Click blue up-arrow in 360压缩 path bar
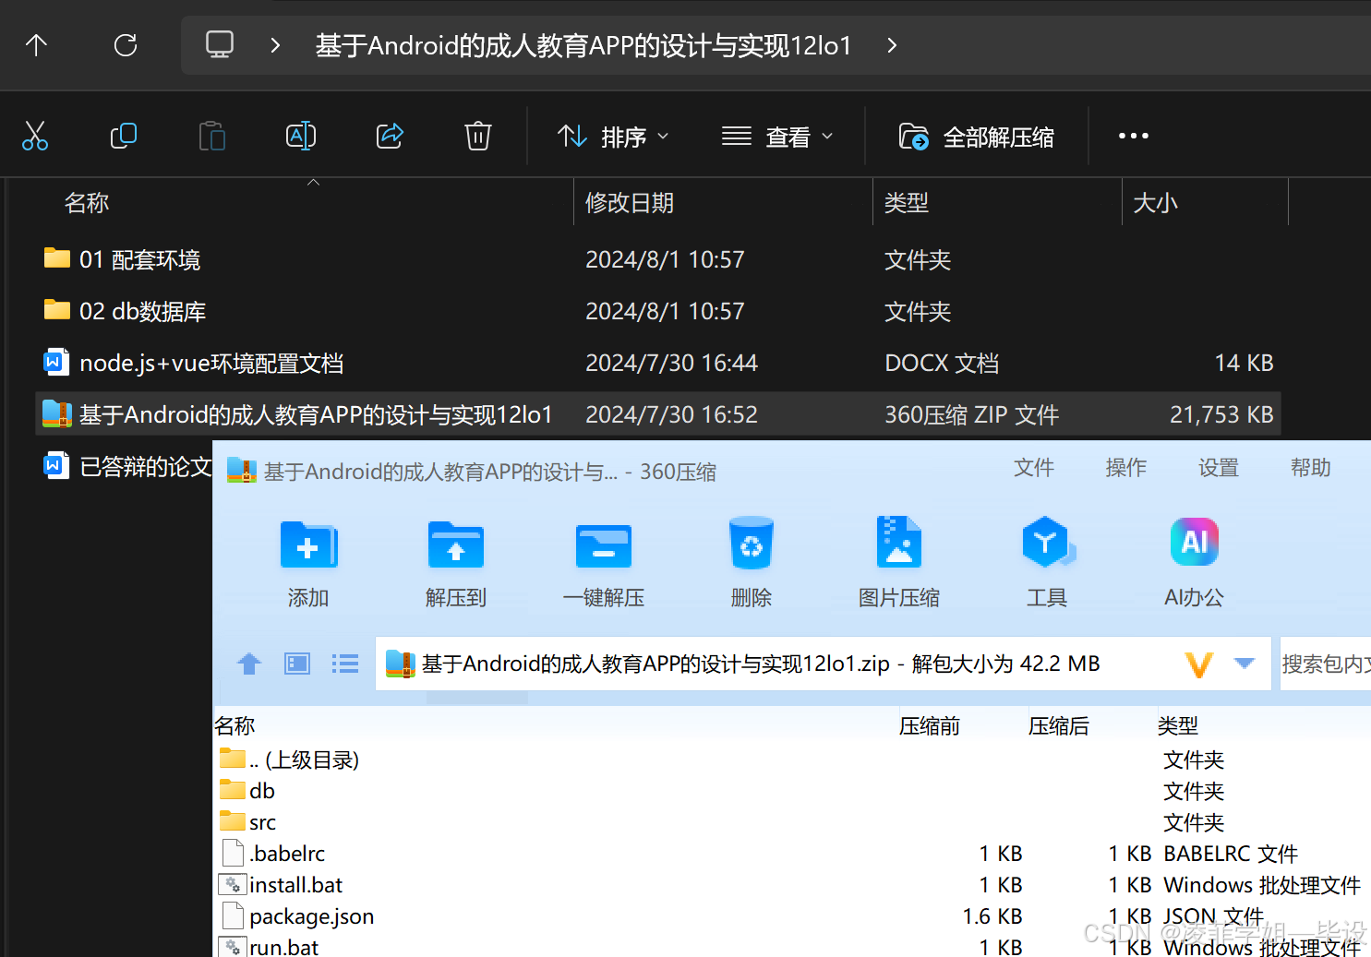 (x=249, y=664)
